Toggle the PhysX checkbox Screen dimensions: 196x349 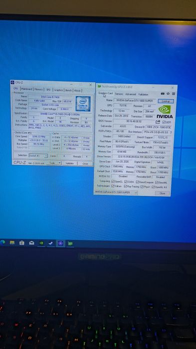tap(142, 187)
